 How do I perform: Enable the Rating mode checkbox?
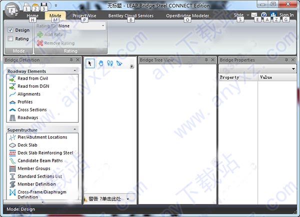(x=10, y=39)
